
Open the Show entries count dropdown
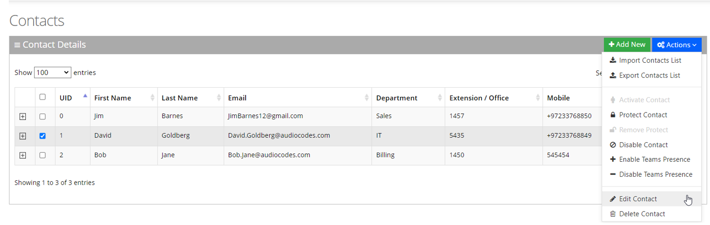pos(53,73)
